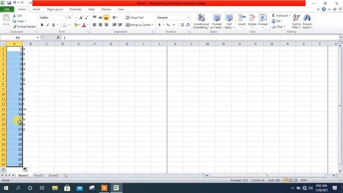The width and height of the screenshot is (343, 193).
Task: Increase font size with Grow Font
Action: pyautogui.click(x=81, y=18)
